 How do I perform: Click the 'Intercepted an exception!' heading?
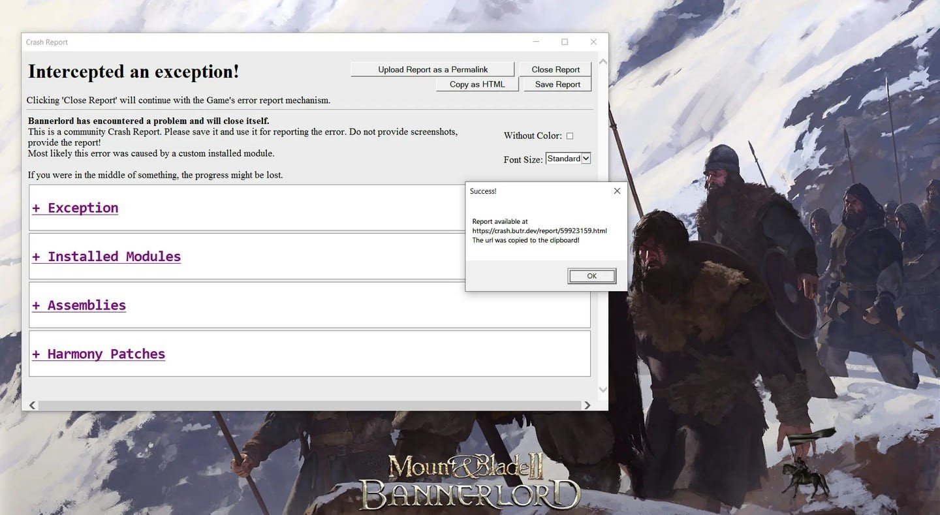click(134, 72)
